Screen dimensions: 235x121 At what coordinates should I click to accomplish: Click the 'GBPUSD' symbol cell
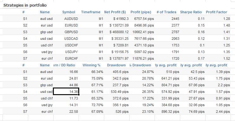point(71,32)
